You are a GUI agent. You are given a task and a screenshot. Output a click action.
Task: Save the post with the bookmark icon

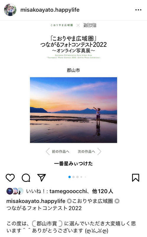(x=136, y=177)
